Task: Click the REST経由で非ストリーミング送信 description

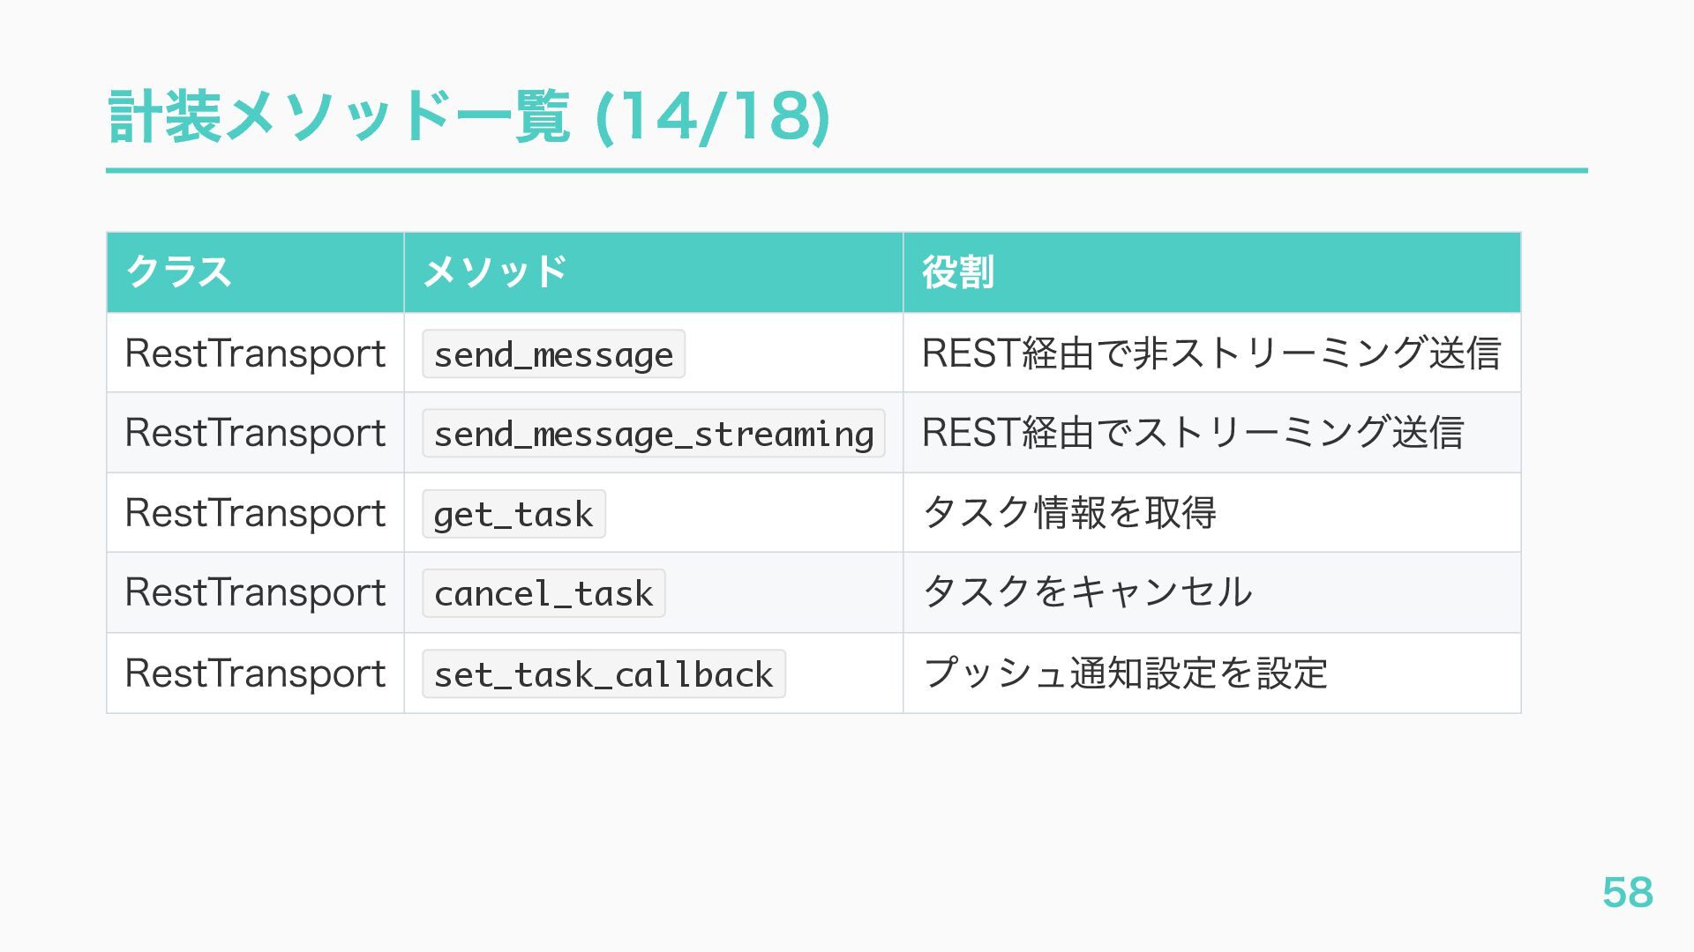Action: (x=1211, y=353)
